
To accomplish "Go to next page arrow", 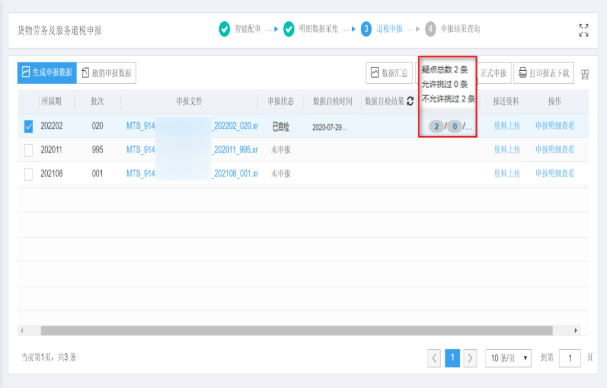I will [470, 358].
